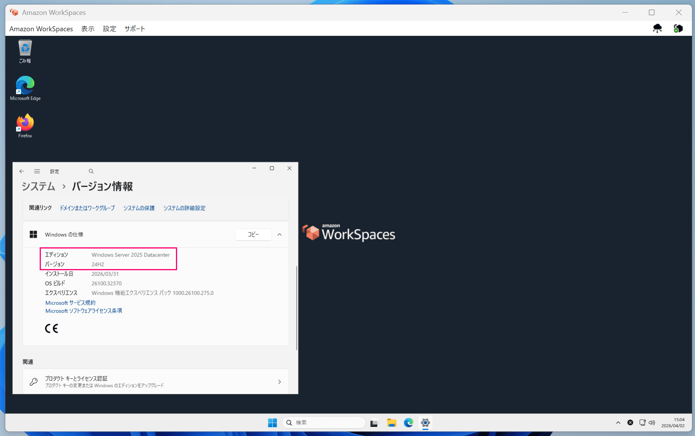695x436 pixels.
Task: Open File Explorer from the taskbar
Action: point(392,423)
